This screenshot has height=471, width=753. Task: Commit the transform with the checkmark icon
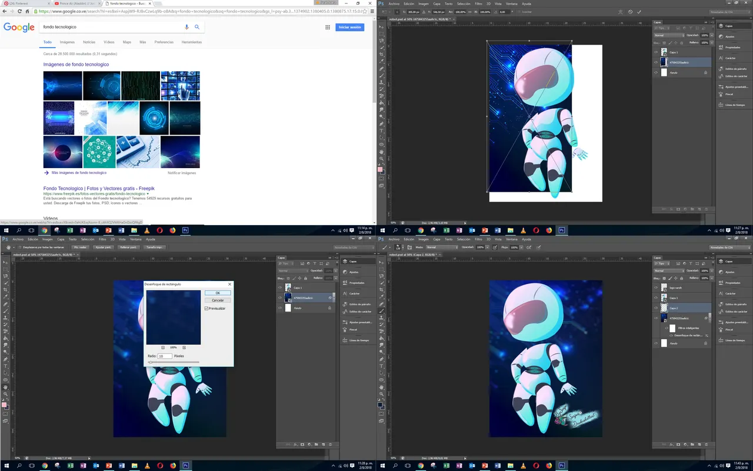pos(639,12)
